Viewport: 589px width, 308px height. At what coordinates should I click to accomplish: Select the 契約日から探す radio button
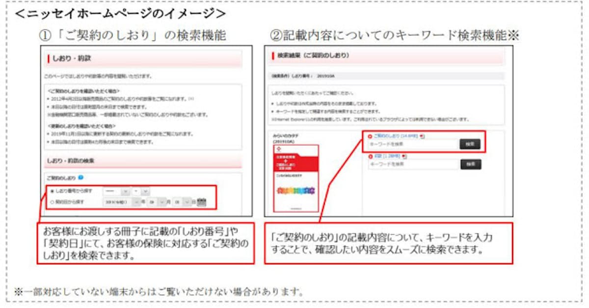coord(53,202)
